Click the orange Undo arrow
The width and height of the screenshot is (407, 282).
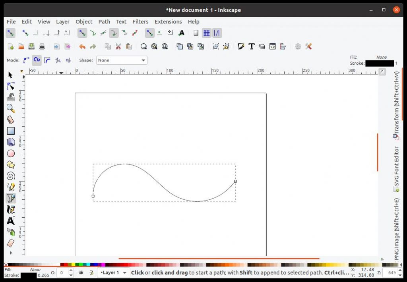(x=82, y=46)
